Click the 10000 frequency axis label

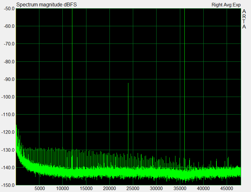tap(62, 188)
